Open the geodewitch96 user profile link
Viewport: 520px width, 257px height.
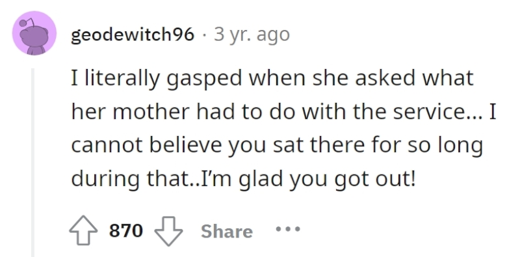[x=133, y=34]
